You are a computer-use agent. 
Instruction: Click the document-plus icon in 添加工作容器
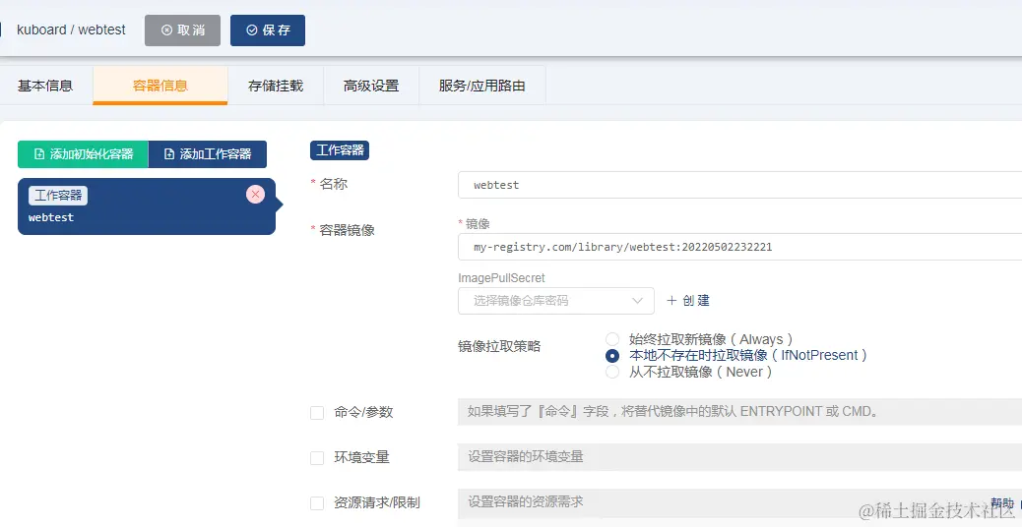tap(169, 154)
